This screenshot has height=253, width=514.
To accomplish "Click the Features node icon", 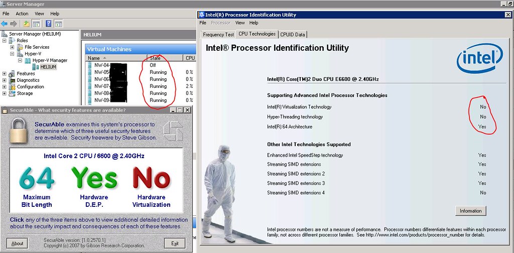I will pos(12,73).
